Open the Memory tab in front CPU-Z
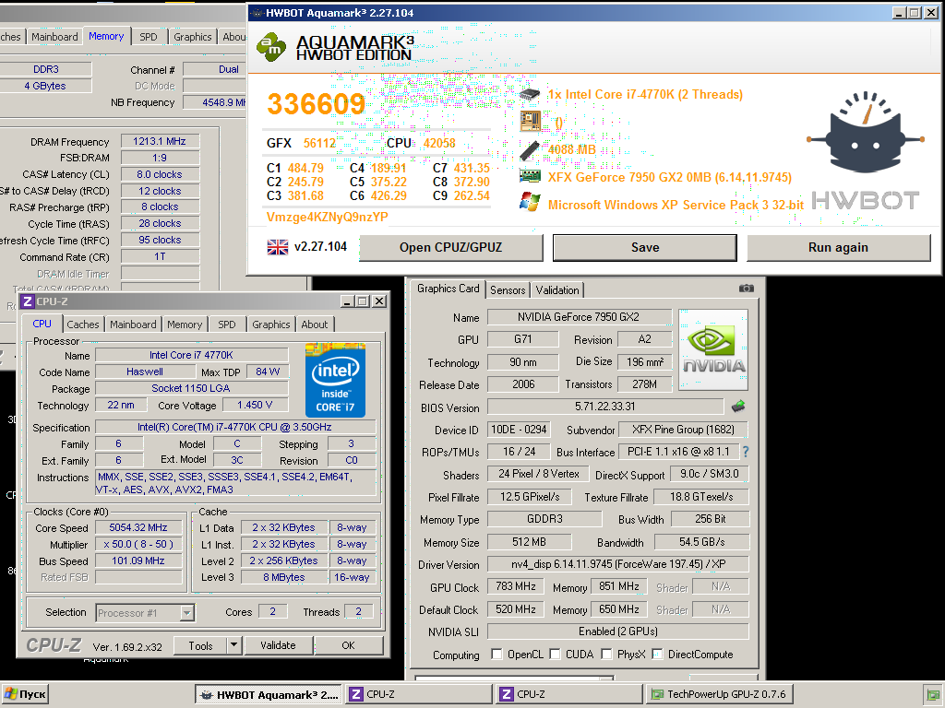The width and height of the screenshot is (945, 708). pos(185,324)
